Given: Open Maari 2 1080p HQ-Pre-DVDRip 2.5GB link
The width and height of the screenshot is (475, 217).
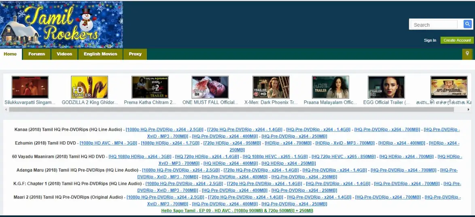Looking at the screenshot, I should (x=166, y=197).
